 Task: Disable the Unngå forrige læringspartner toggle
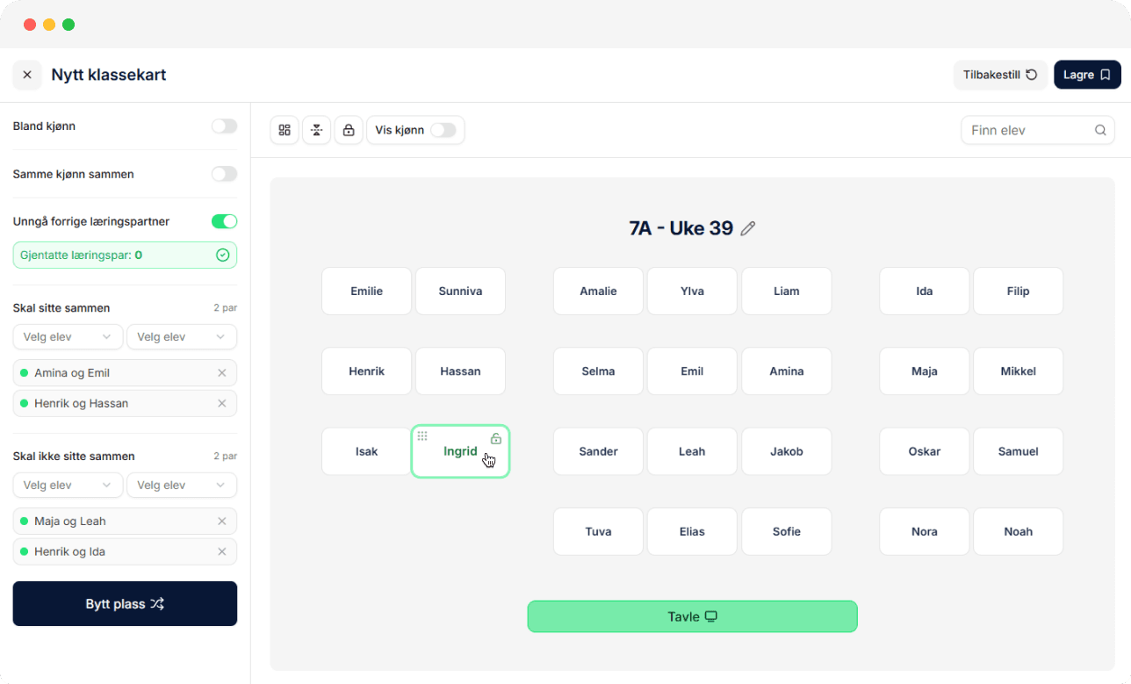pyautogui.click(x=224, y=221)
